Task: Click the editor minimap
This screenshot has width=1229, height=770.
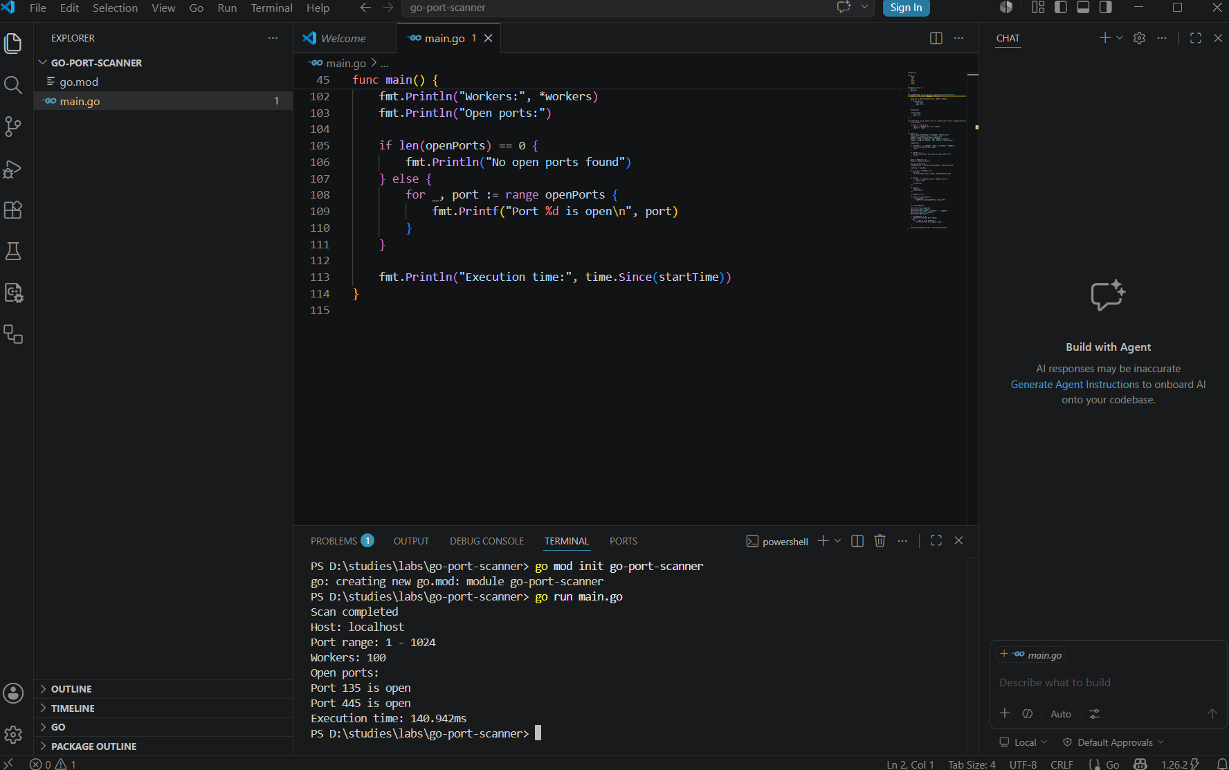Action: click(x=936, y=149)
